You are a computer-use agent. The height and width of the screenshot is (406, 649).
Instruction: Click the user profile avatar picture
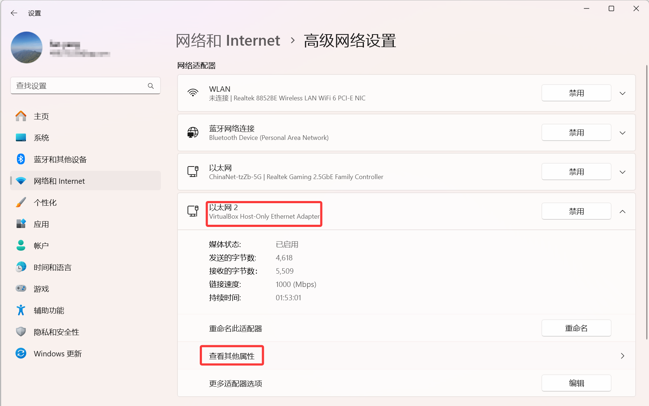coord(27,47)
